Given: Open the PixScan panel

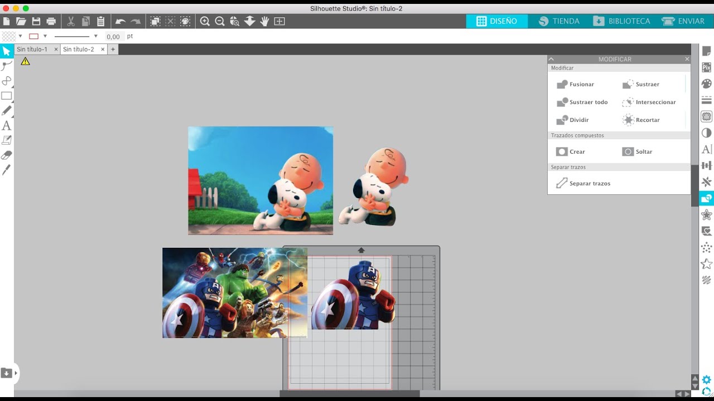Looking at the screenshot, I should 707,68.
